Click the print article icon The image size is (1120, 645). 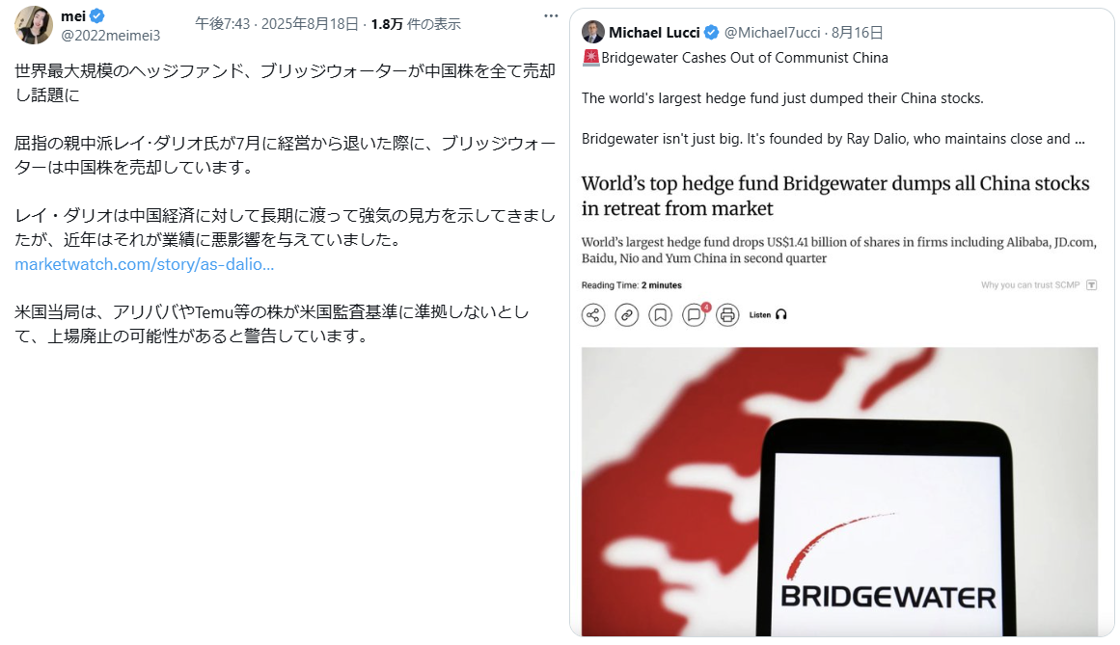click(727, 314)
